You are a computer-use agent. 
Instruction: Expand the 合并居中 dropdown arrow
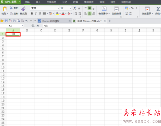pyautogui.click(x=109, y=14)
